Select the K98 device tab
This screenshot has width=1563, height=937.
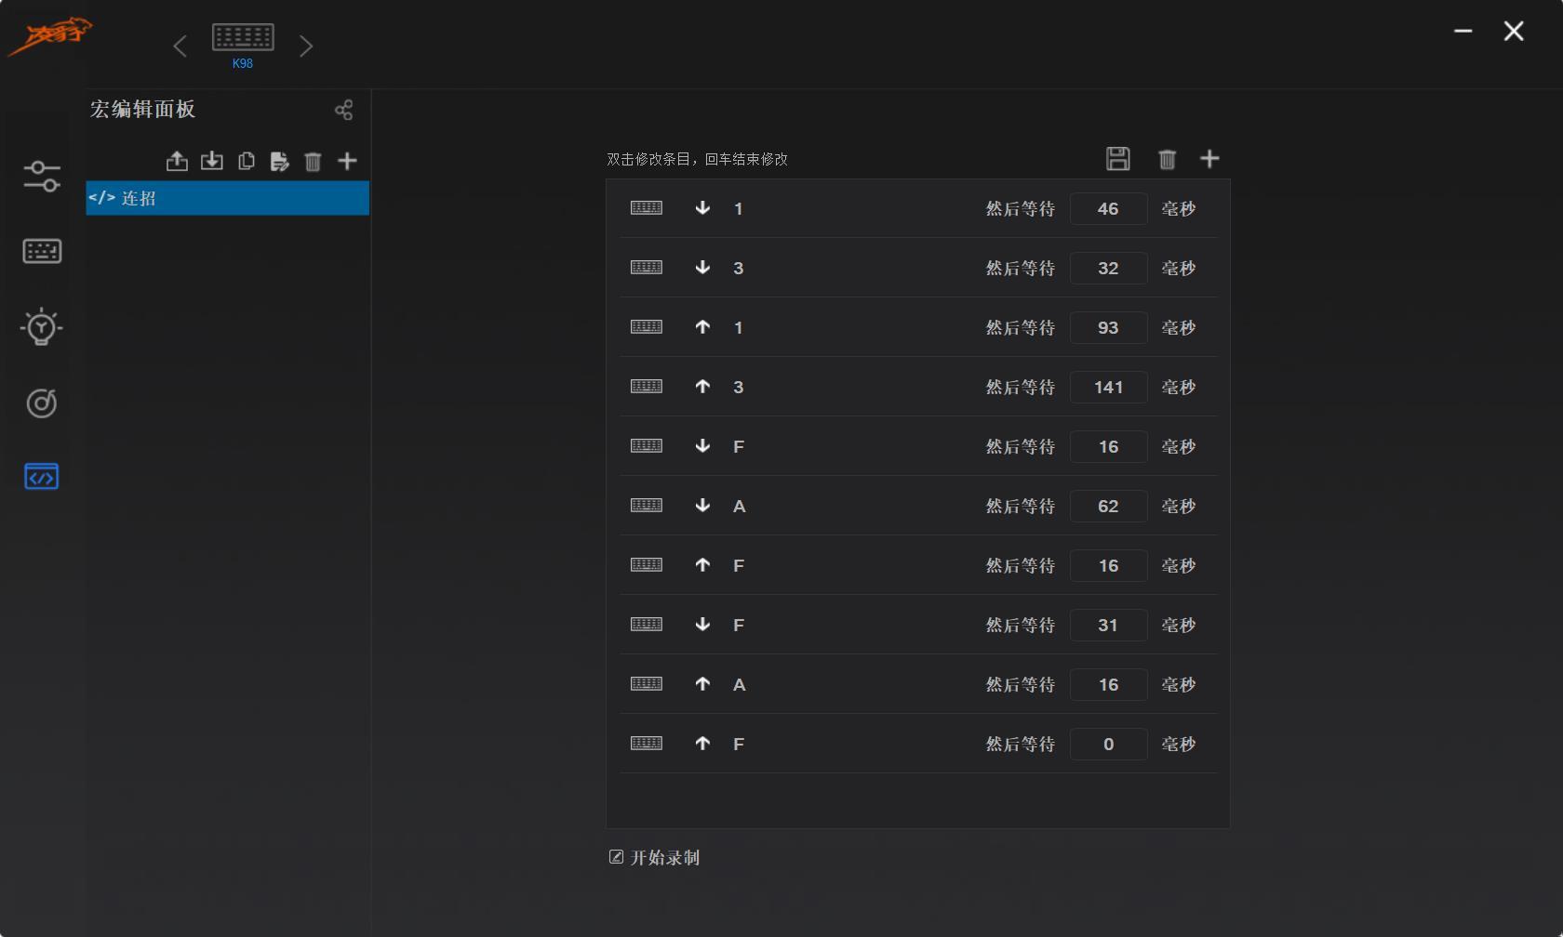tap(242, 45)
